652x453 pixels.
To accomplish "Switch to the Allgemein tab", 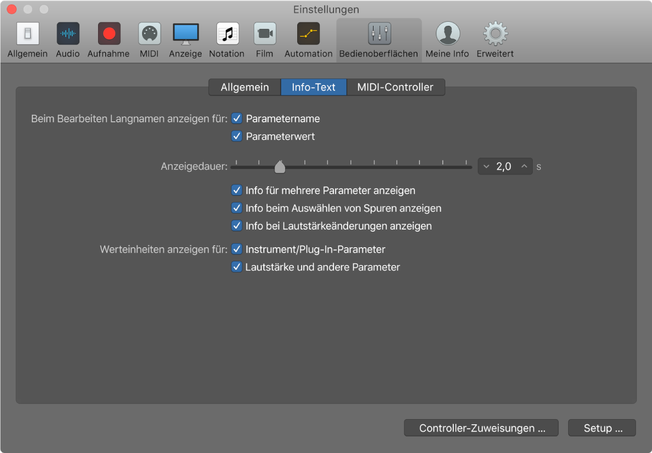I will pyautogui.click(x=244, y=87).
